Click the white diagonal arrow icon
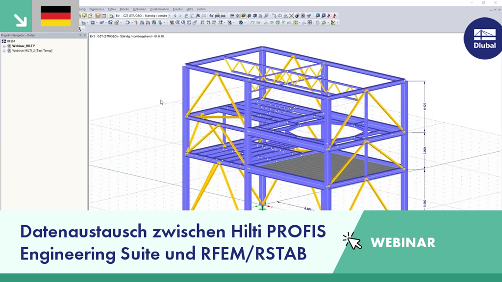This screenshot has height=282, width=502. tap(20, 20)
